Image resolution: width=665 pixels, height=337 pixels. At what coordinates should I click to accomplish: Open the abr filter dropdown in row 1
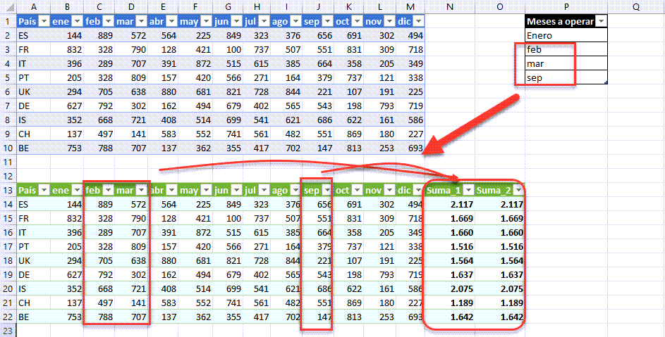pos(171,21)
